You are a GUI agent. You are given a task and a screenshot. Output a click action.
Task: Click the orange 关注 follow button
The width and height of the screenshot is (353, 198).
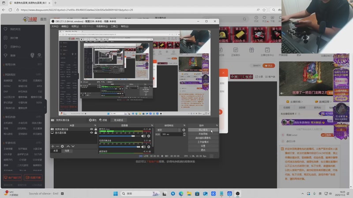(x=269, y=66)
